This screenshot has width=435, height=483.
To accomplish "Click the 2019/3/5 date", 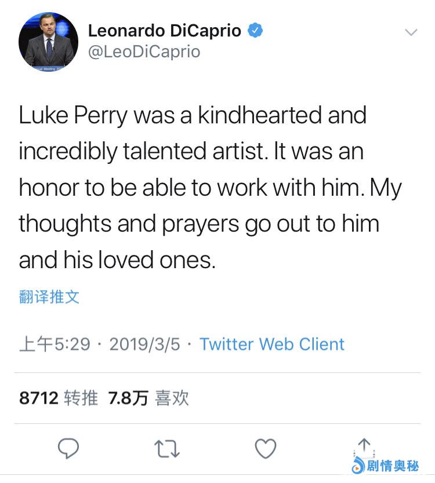I will [x=145, y=344].
